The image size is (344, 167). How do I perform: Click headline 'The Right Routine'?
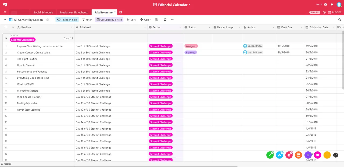click(27, 59)
